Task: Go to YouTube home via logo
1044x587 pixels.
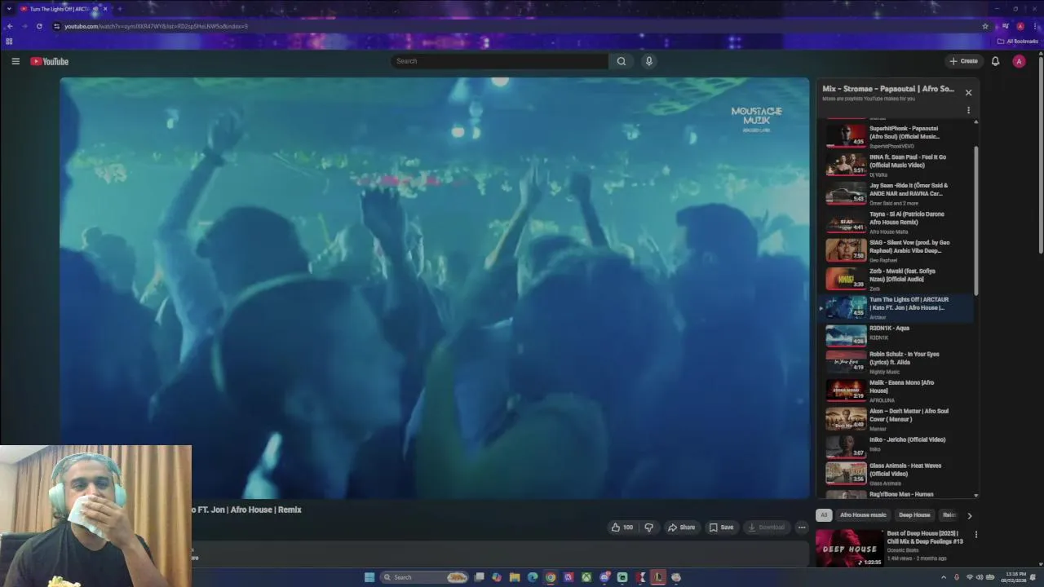Action: click(50, 61)
